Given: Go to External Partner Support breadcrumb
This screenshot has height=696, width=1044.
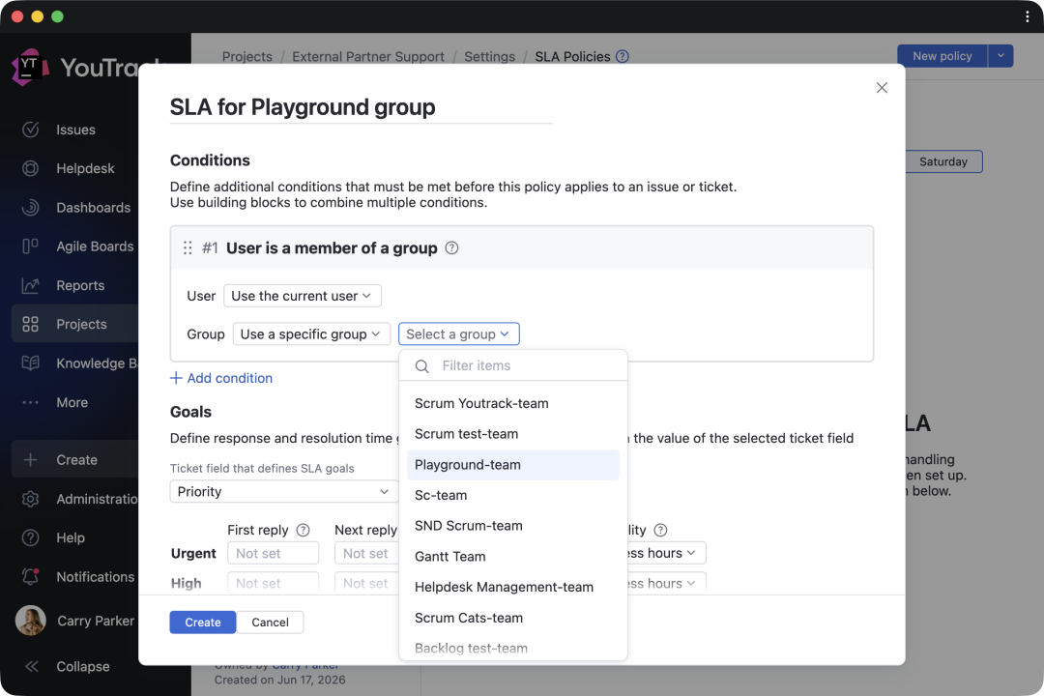Looking at the screenshot, I should point(368,57).
